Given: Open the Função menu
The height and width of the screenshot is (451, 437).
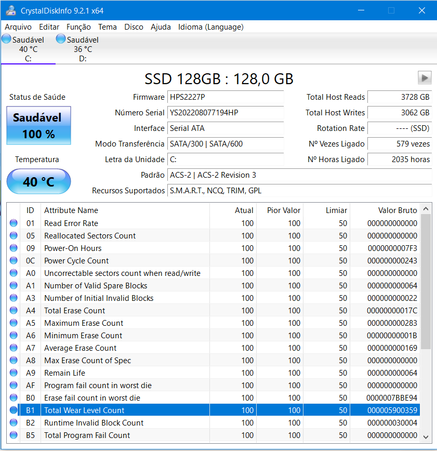Looking at the screenshot, I should [x=78, y=27].
